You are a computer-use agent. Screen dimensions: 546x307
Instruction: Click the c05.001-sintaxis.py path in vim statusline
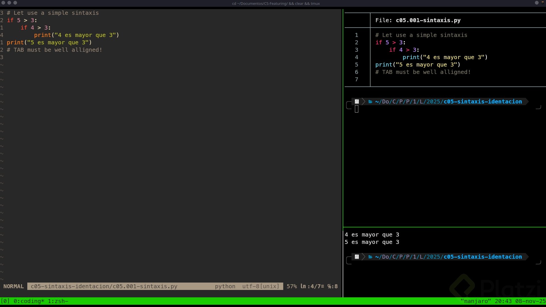104,286
